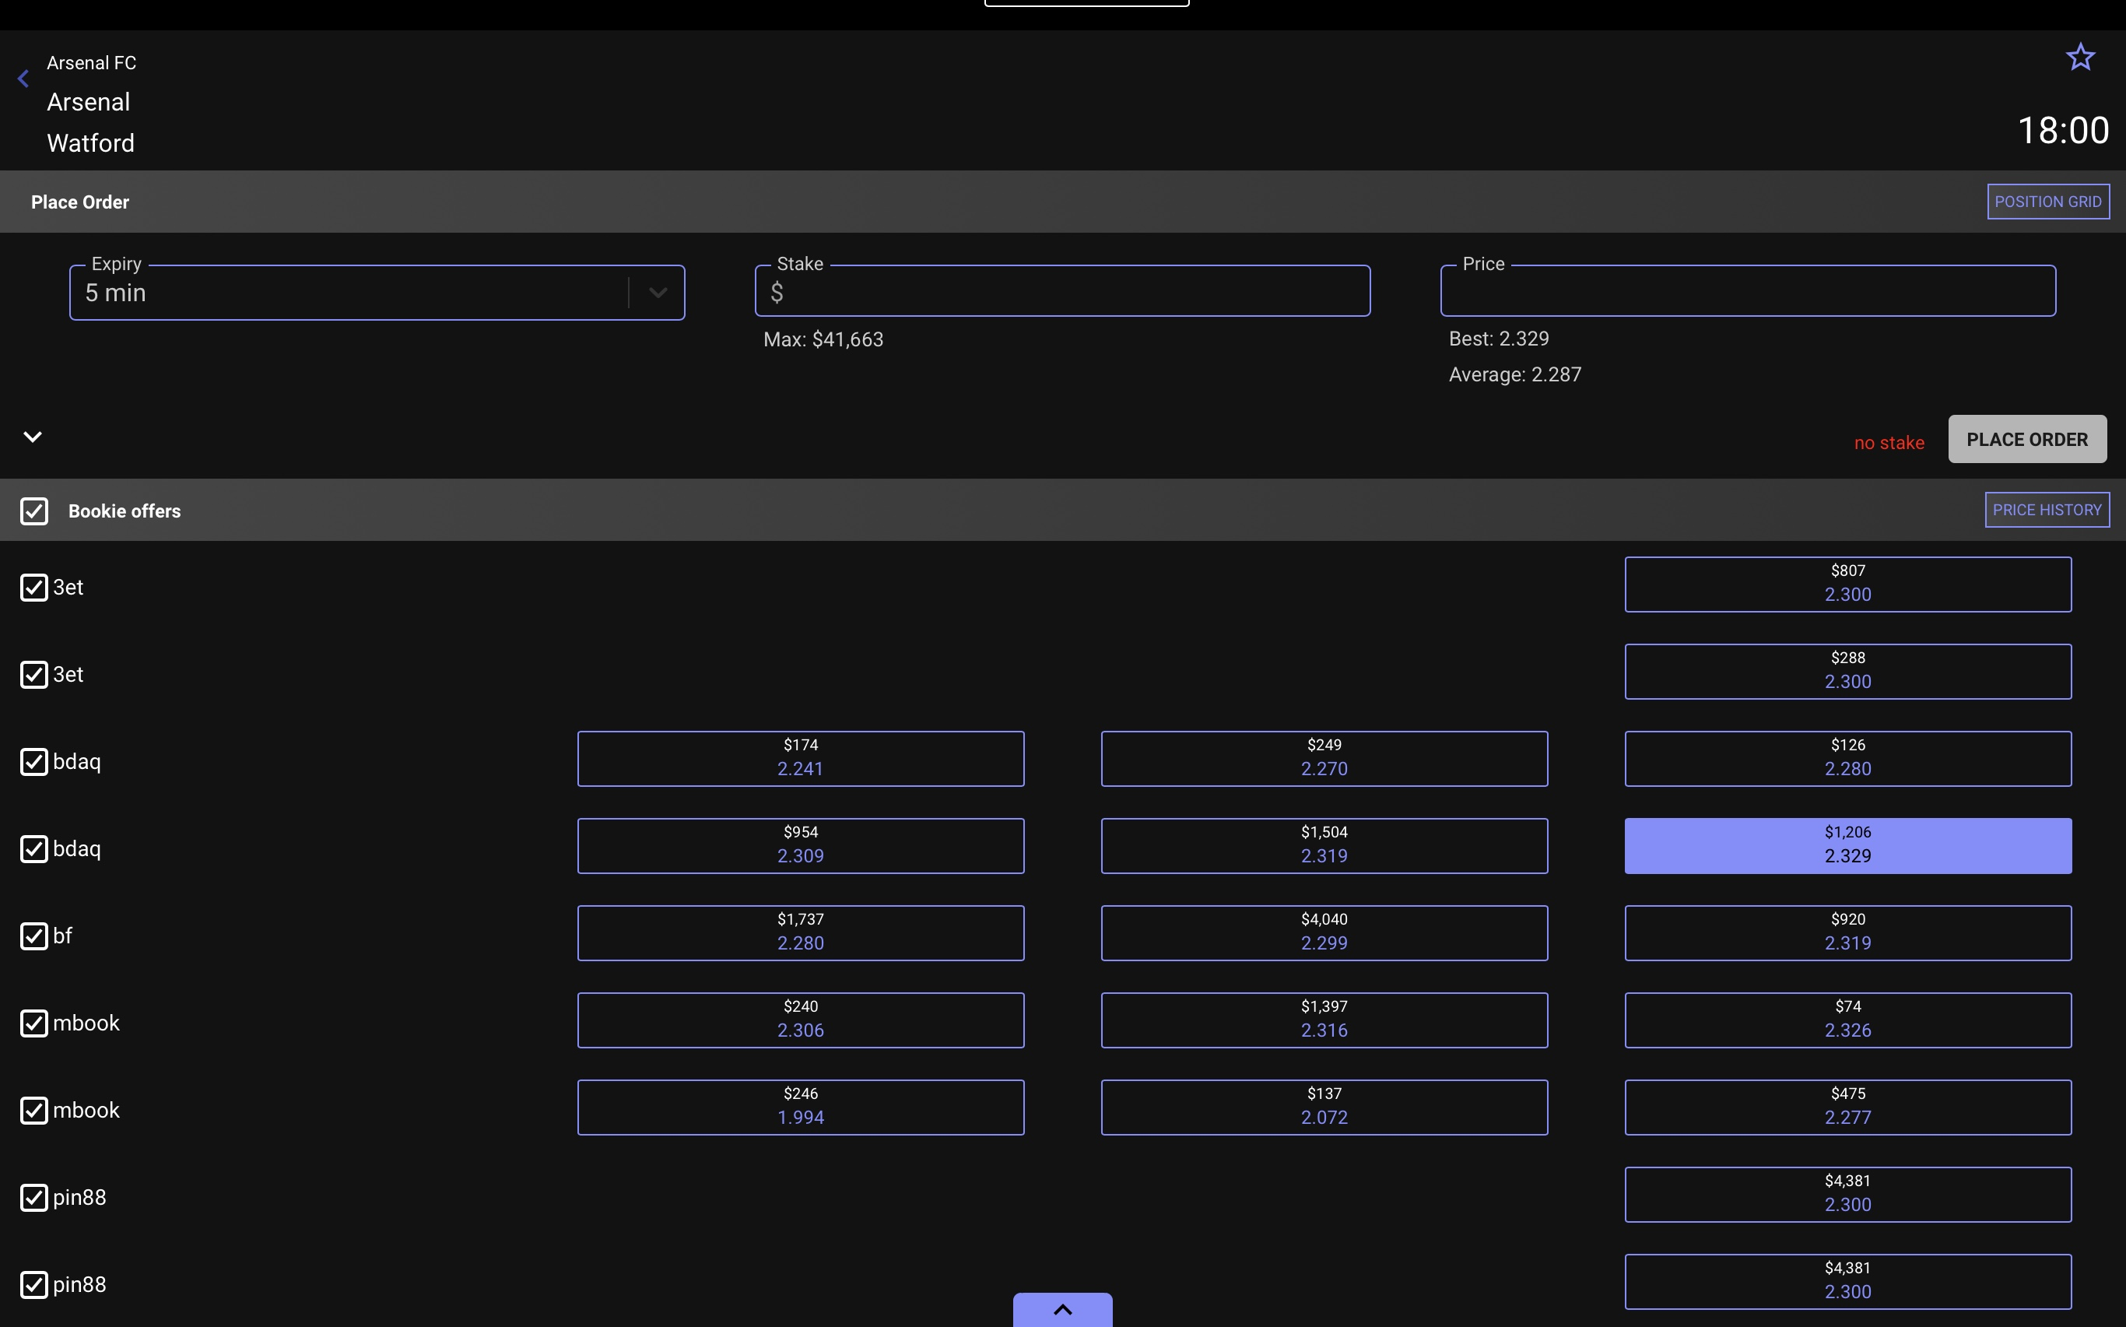The image size is (2126, 1327).
Task: Click the PLACE ORDER button
Action: (2027, 439)
